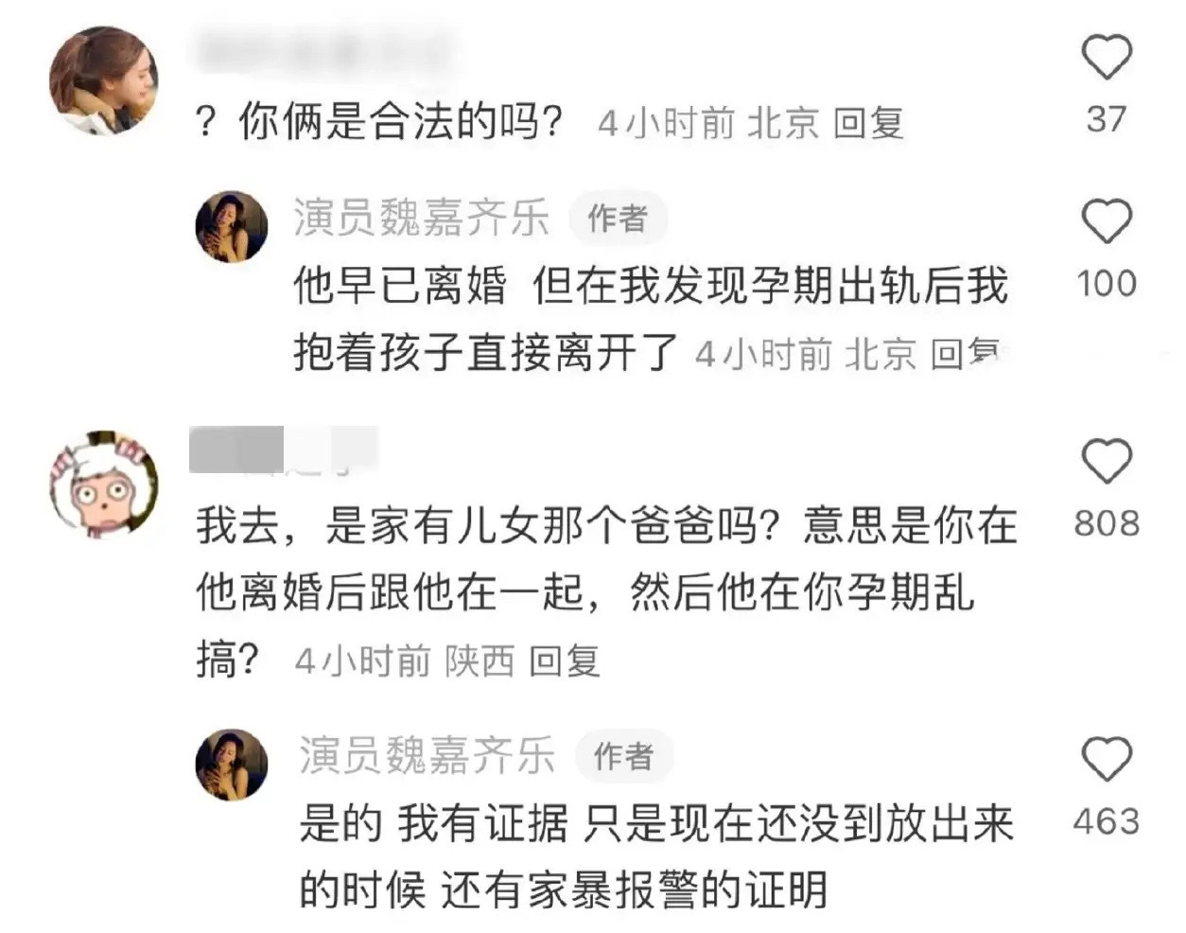Screen dimensions: 1186x933
Task: Like the comment with 37 likes
Action: [x=1106, y=57]
